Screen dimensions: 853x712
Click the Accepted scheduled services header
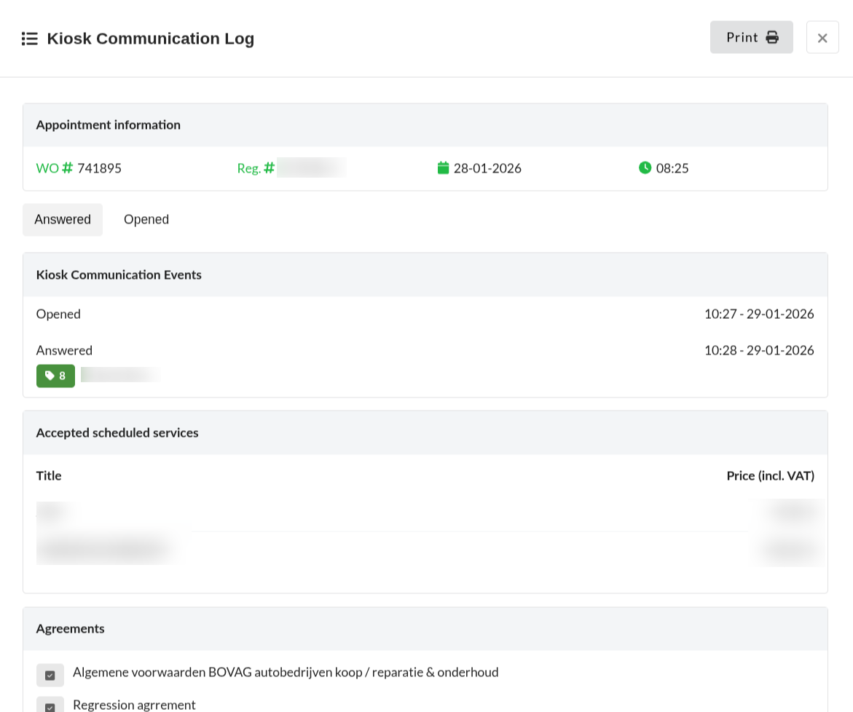[117, 433]
